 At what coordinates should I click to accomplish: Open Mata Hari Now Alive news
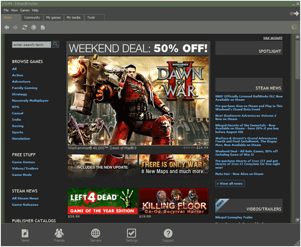(239, 174)
